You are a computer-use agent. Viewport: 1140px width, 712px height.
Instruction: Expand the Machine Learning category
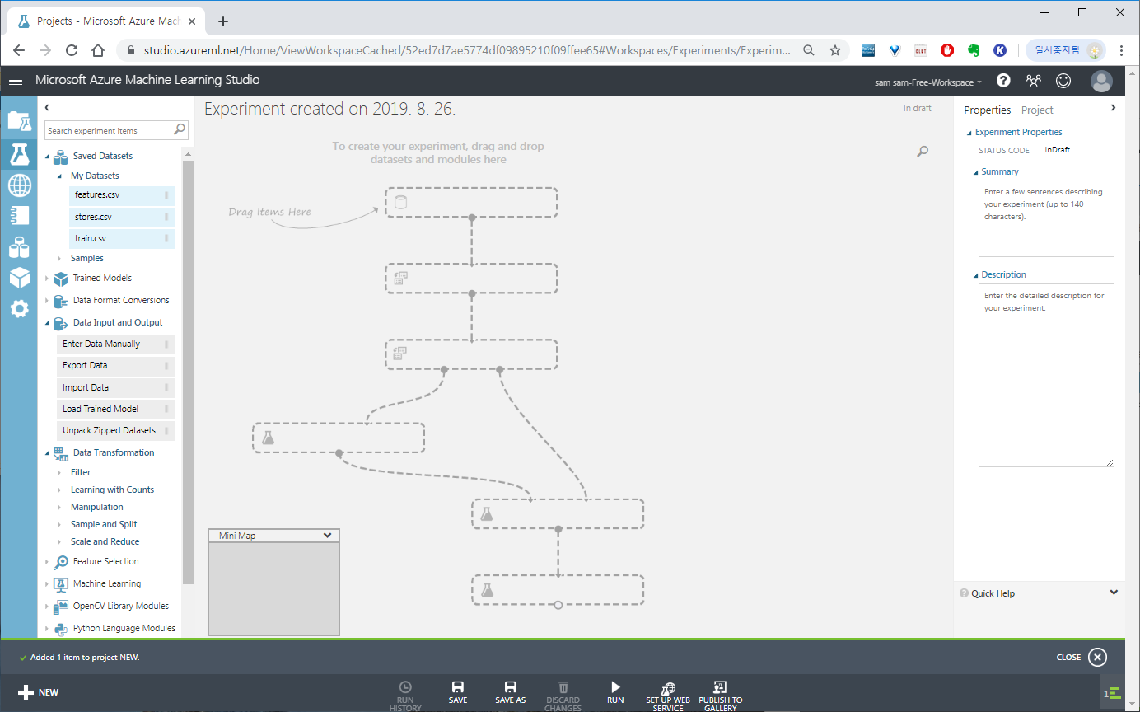pyautogui.click(x=47, y=584)
